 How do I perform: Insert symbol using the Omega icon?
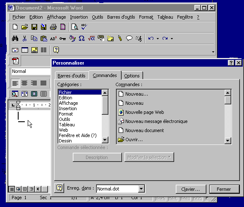coord(81,39)
